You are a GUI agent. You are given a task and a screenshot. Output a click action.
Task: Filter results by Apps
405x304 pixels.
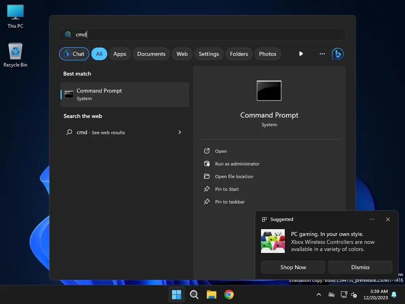119,54
